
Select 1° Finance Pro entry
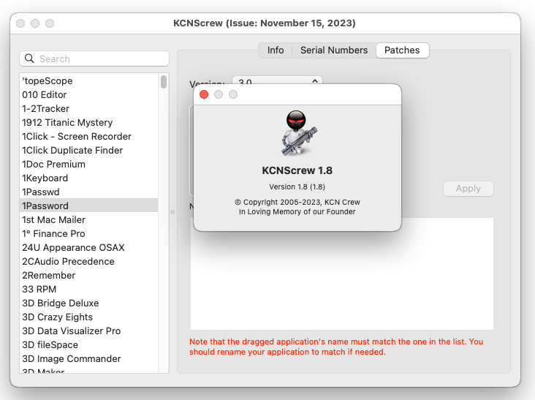pyautogui.click(x=88, y=234)
